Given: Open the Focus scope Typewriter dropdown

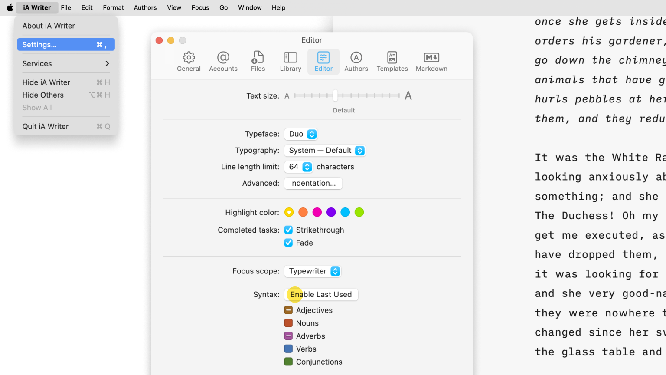Looking at the screenshot, I should pyautogui.click(x=313, y=271).
